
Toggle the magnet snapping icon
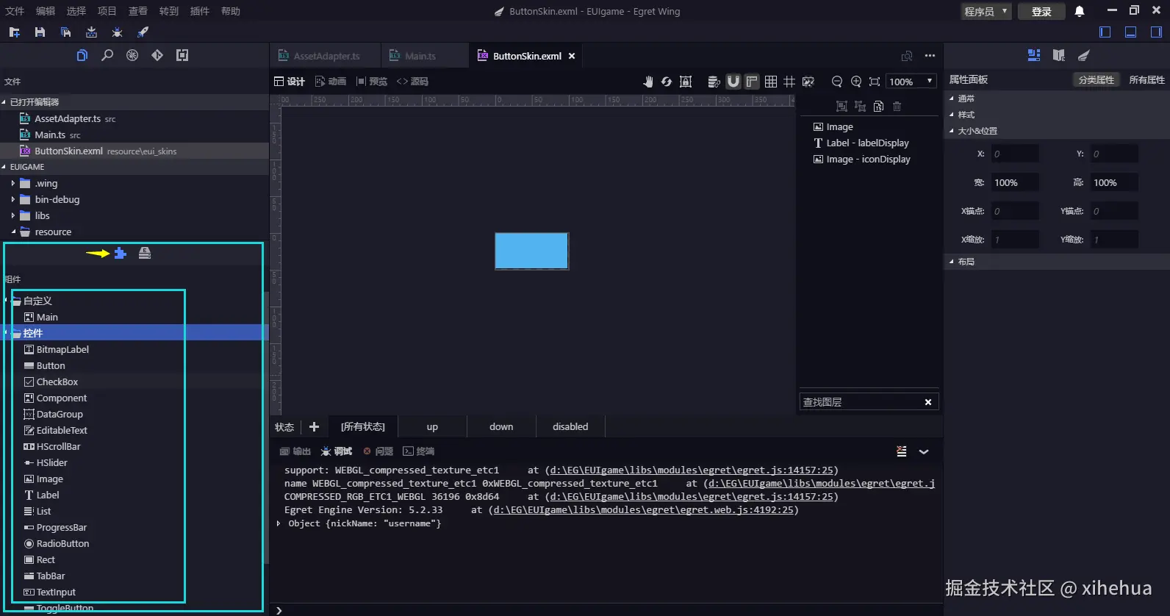(733, 82)
